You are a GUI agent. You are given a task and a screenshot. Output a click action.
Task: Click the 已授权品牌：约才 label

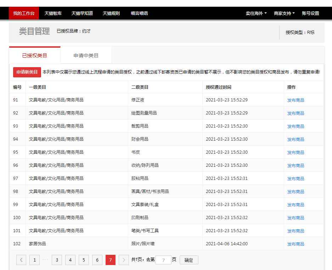coord(74,31)
